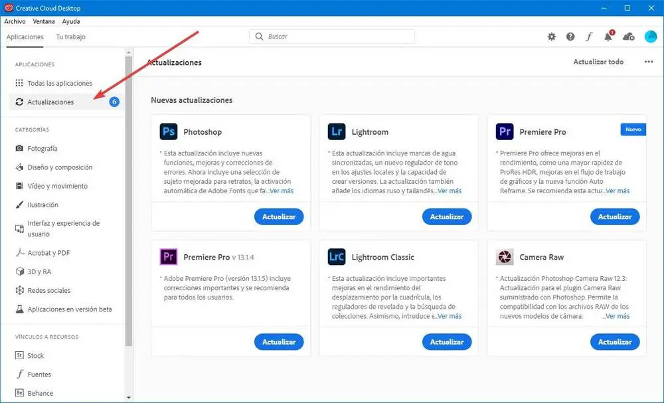The image size is (664, 403).
Task: Click Actualizar for Premiere Pro Nuevo
Action: point(615,216)
